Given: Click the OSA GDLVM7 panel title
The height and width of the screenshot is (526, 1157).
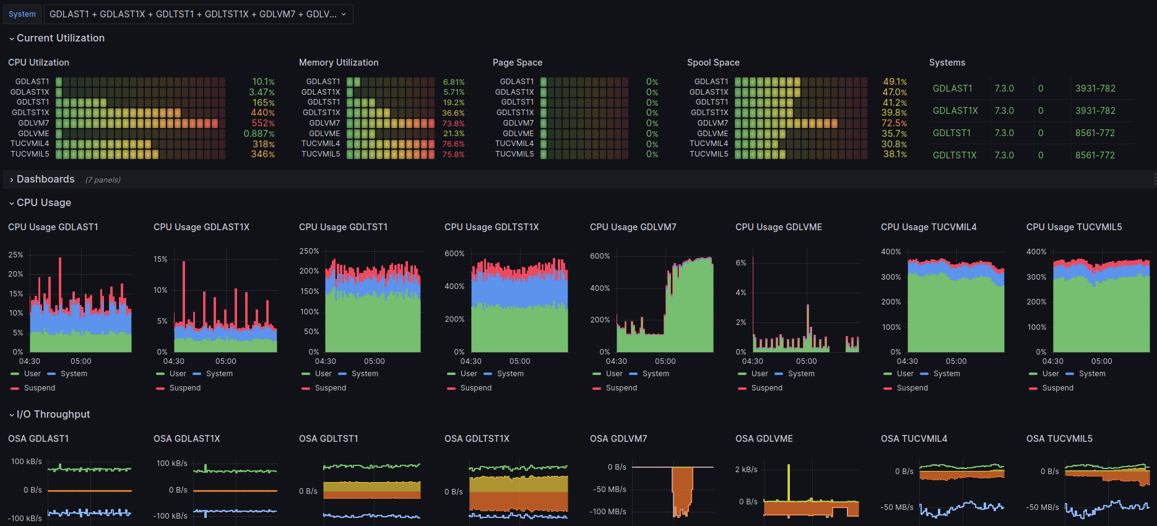Looking at the screenshot, I should tap(618, 439).
